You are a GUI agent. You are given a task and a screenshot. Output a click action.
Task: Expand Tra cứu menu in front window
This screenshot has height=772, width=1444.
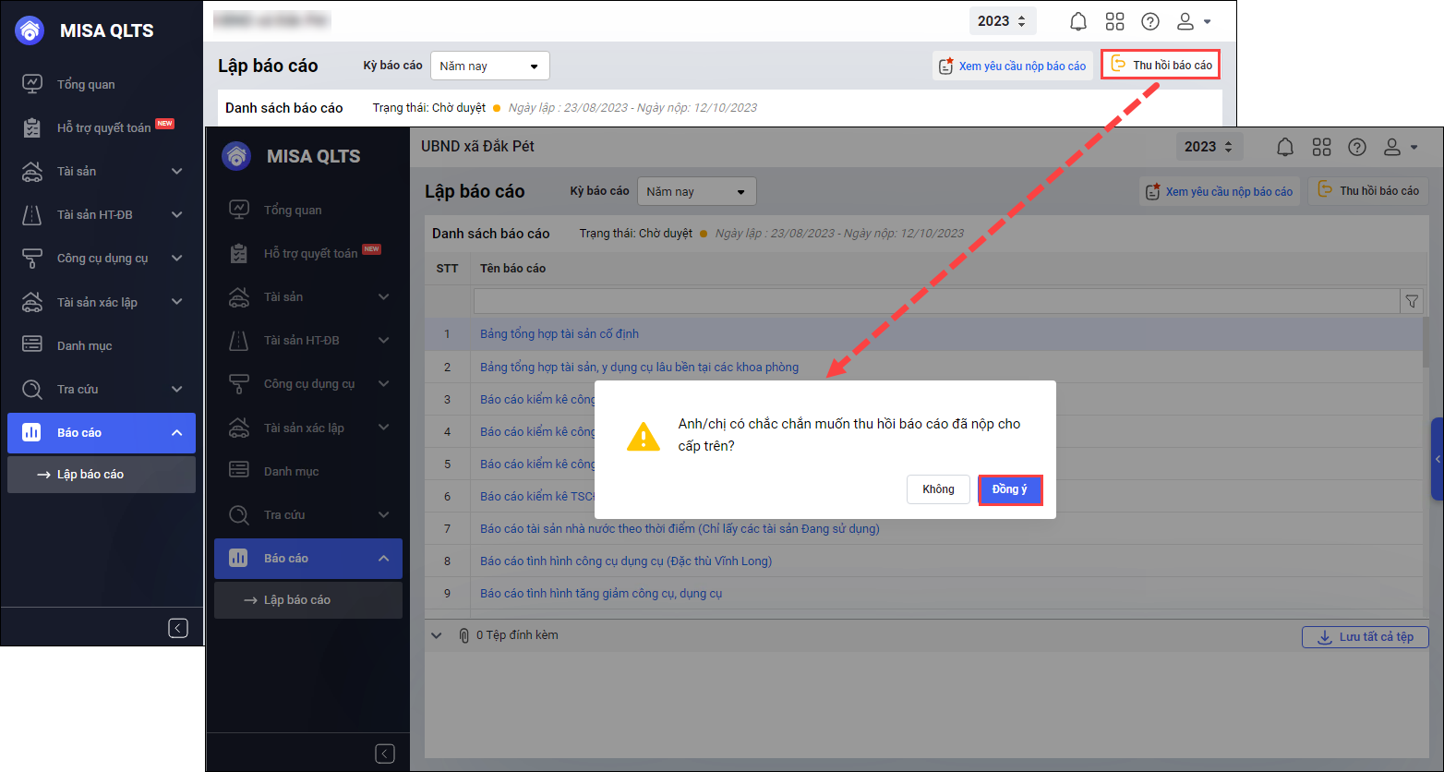[x=308, y=514]
